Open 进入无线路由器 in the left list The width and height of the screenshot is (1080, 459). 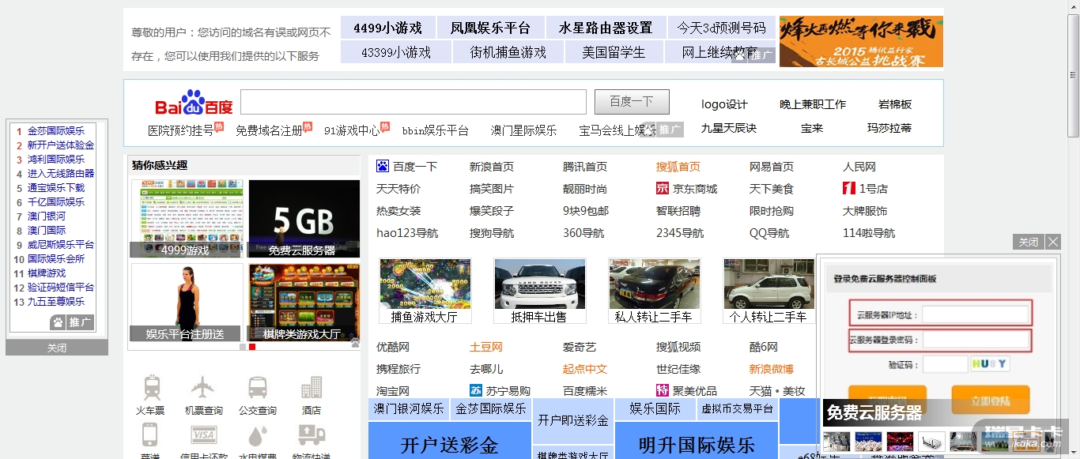[61, 174]
